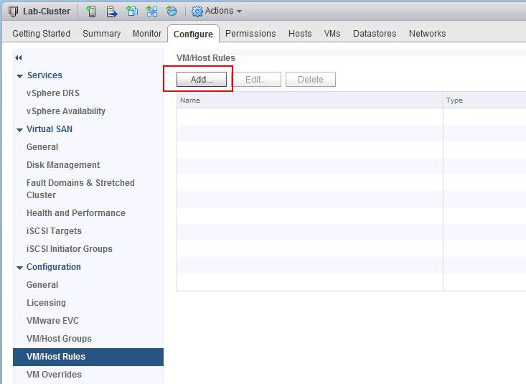
Task: Select vSphere DRS in the sidebar
Action: coord(53,93)
